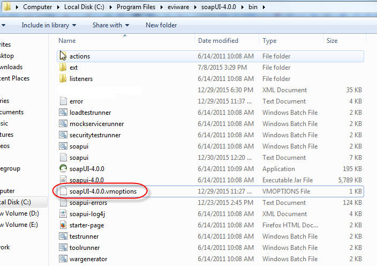
Task: Expand the soapUI-4.0.0 breadcrumb arrow
Action: click(x=243, y=7)
